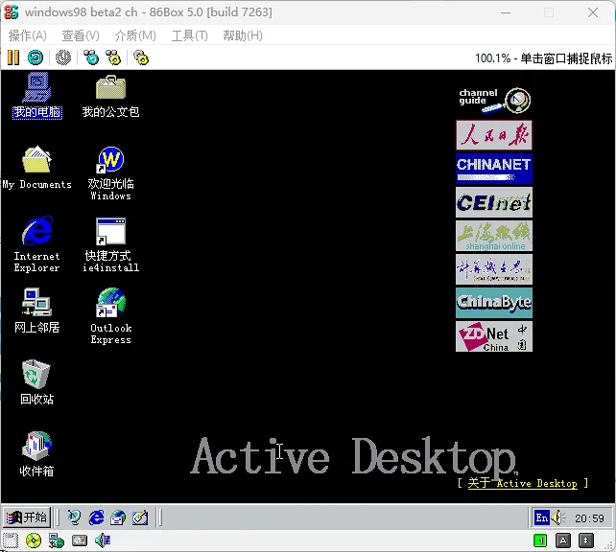Select the 网上邻居 network icon
Viewport: 616px width, 552px height.
(36, 304)
